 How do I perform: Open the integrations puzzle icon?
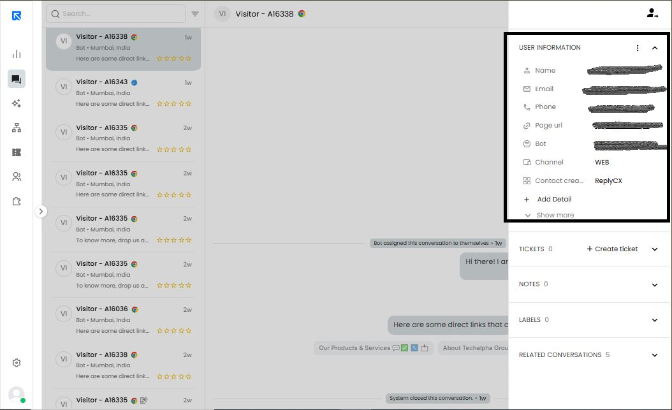[17, 201]
